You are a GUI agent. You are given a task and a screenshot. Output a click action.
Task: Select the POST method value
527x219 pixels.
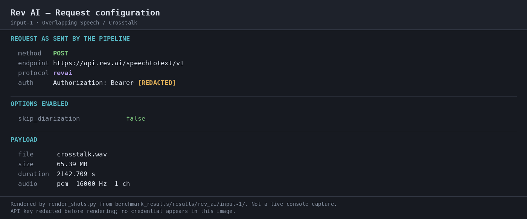point(61,53)
